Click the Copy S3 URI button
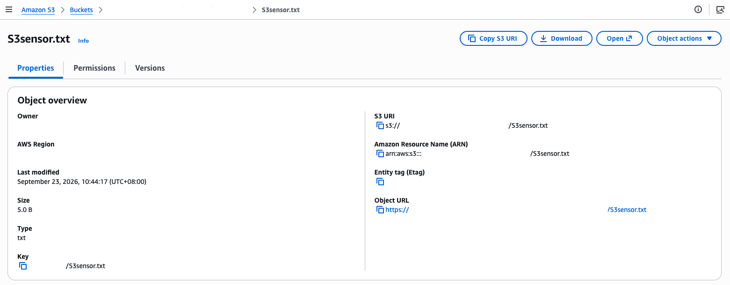Screen dimensions: 730x285 point(494,38)
